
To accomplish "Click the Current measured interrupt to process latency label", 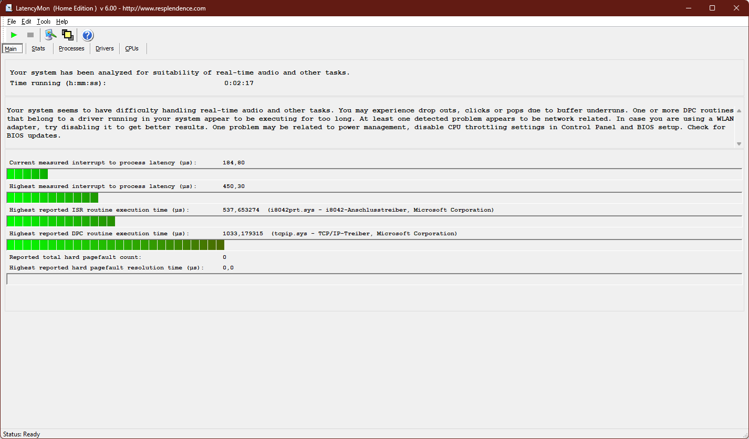I will click(x=103, y=163).
